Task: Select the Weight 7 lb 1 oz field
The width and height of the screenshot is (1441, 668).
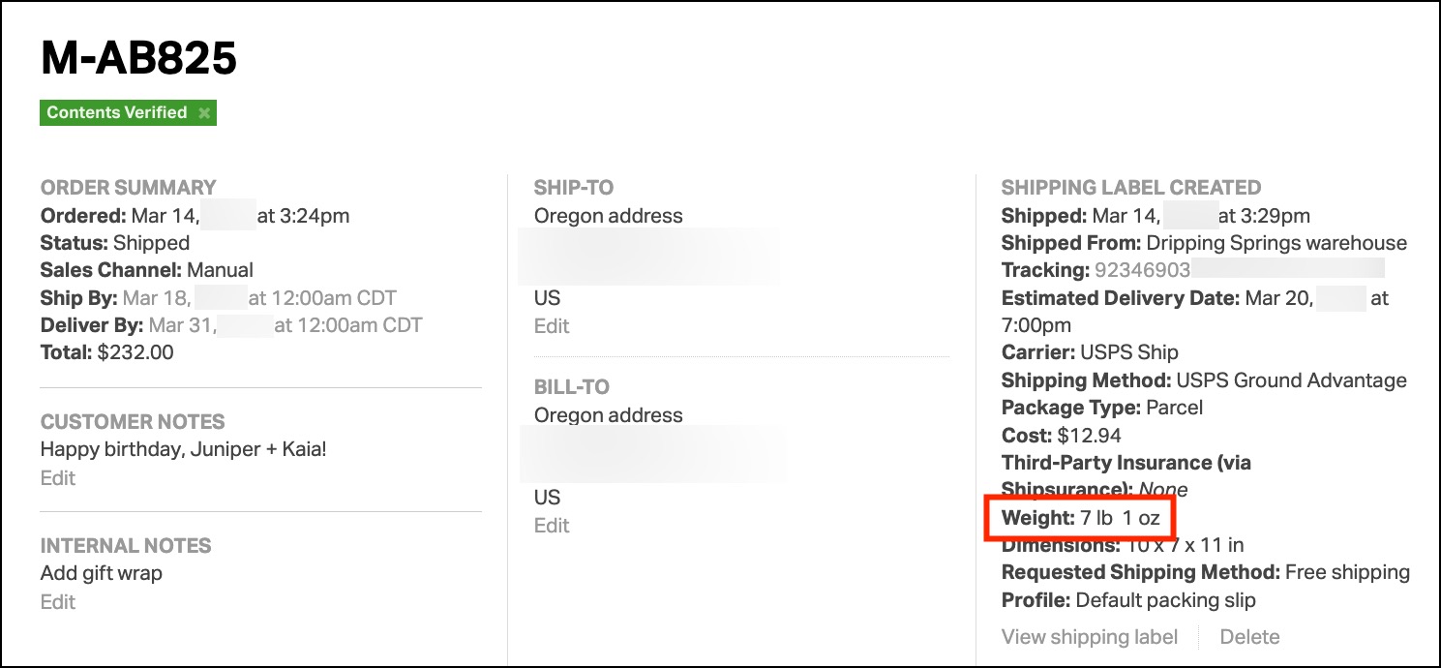Action: coord(1080,518)
